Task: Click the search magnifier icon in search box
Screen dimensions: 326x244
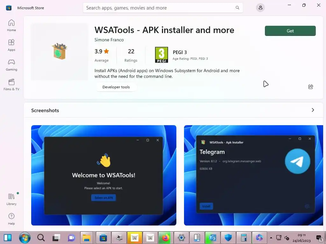Action: pos(237,8)
